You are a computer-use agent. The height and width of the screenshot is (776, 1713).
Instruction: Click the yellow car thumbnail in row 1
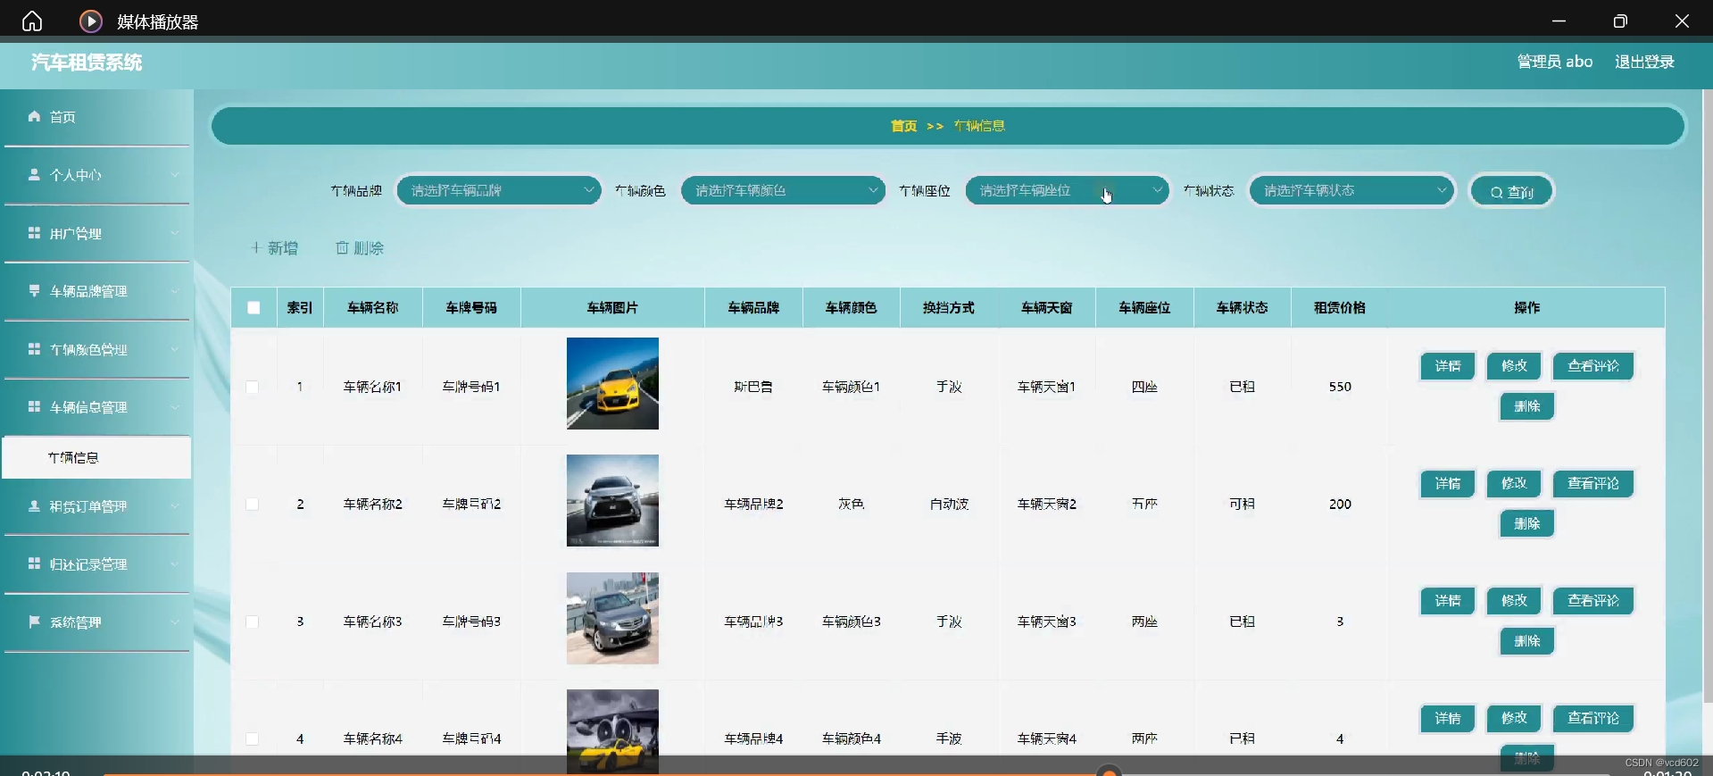pyautogui.click(x=612, y=383)
